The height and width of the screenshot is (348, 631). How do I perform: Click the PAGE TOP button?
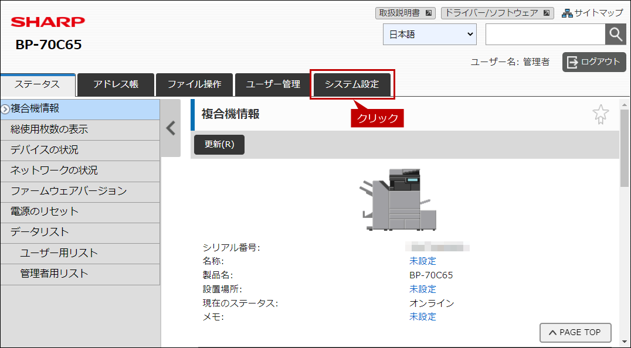(575, 332)
